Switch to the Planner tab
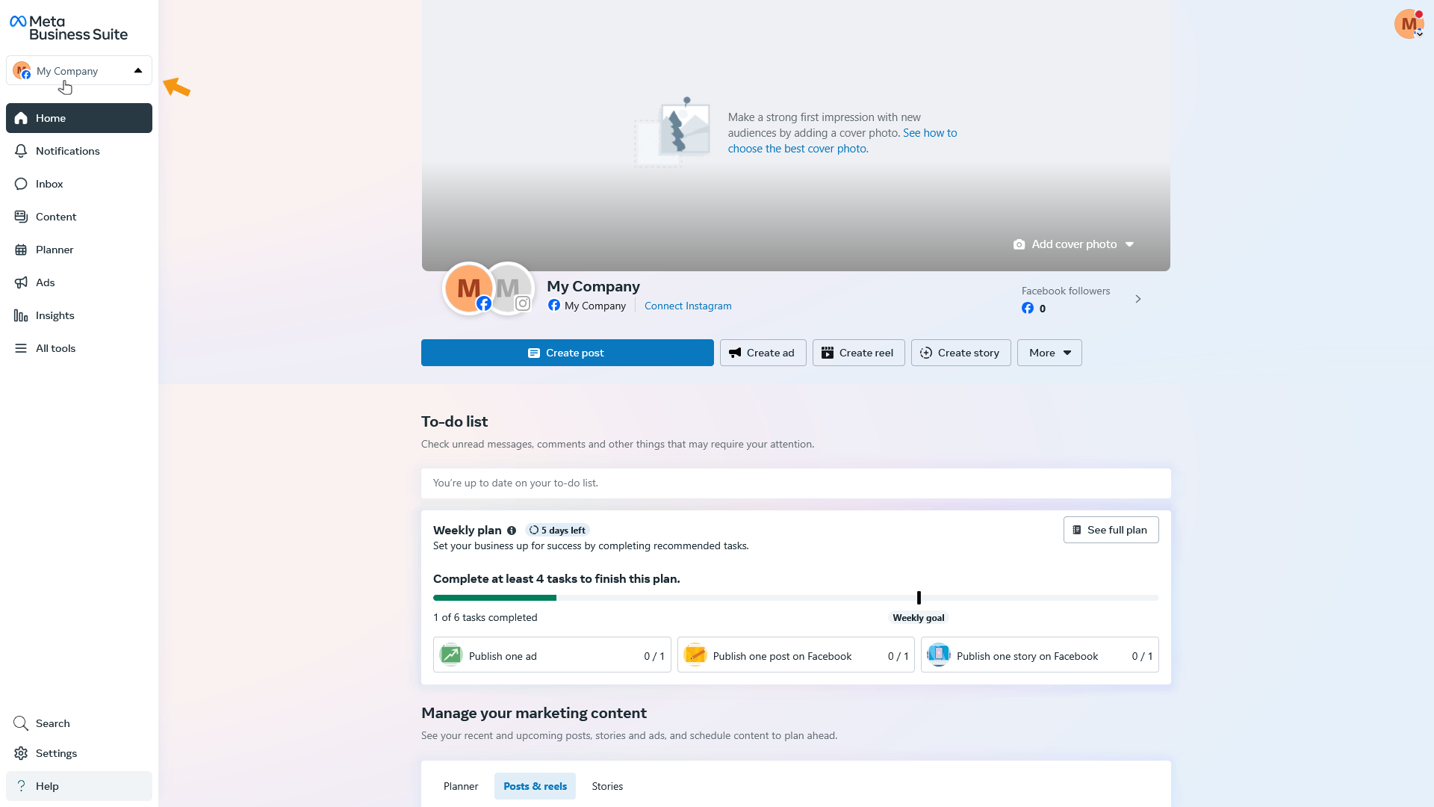Image resolution: width=1434 pixels, height=807 pixels. [461, 786]
